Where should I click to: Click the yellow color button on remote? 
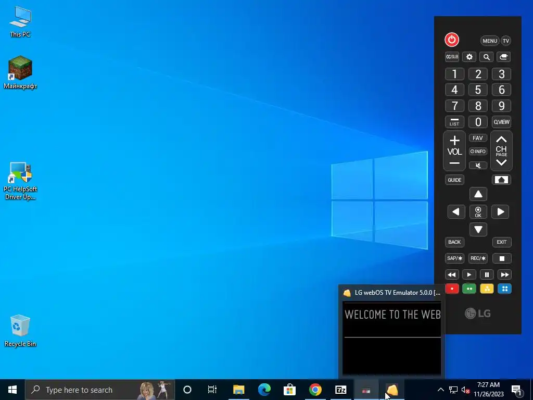[x=487, y=289]
